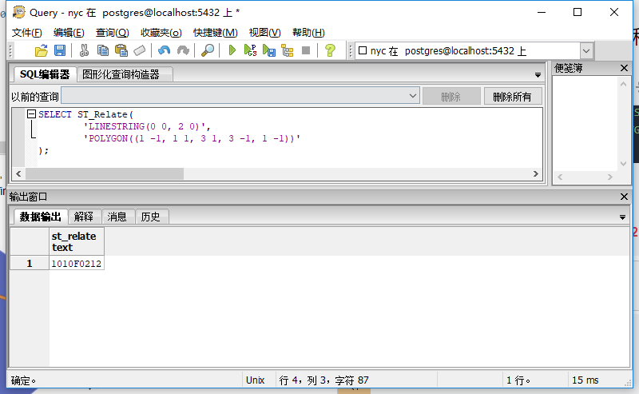Image resolution: width=639 pixels, height=394 pixels.
Task: Open the SQL editor tab list arrow
Action: tap(538, 75)
